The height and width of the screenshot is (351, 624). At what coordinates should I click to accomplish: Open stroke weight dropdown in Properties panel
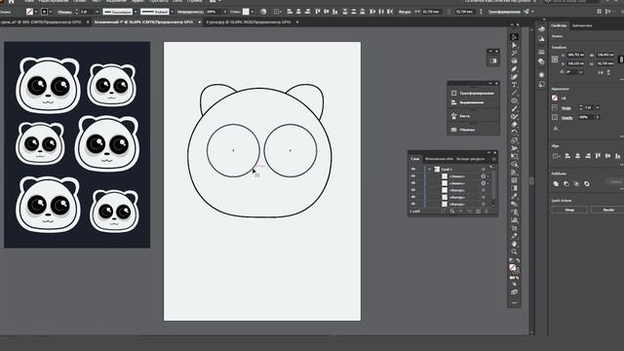pos(598,107)
